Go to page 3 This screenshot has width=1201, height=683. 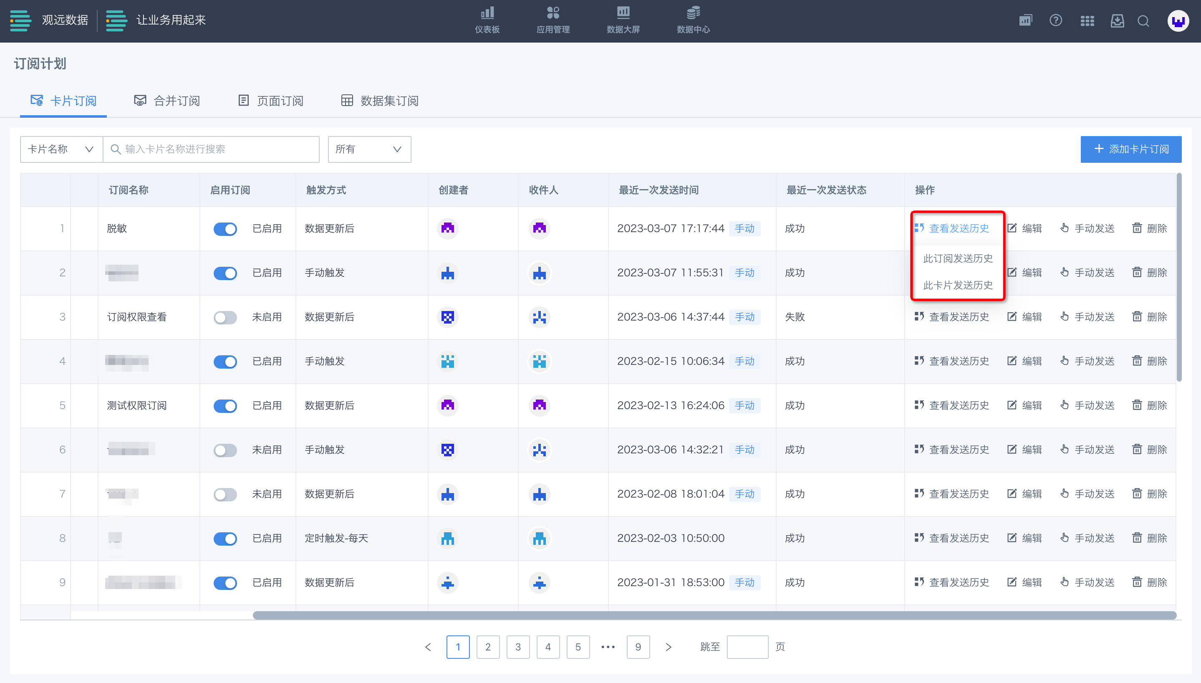[518, 648]
